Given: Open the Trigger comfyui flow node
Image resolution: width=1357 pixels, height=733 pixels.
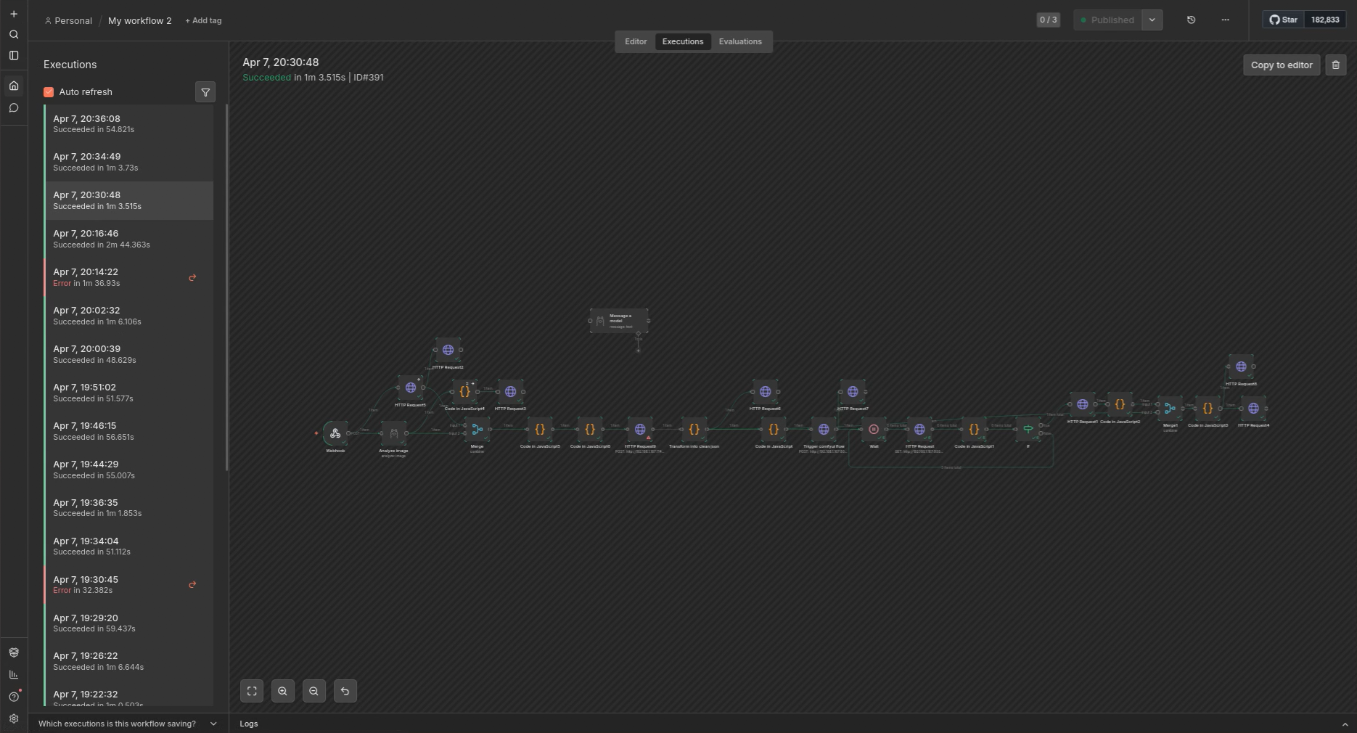Looking at the screenshot, I should [824, 430].
